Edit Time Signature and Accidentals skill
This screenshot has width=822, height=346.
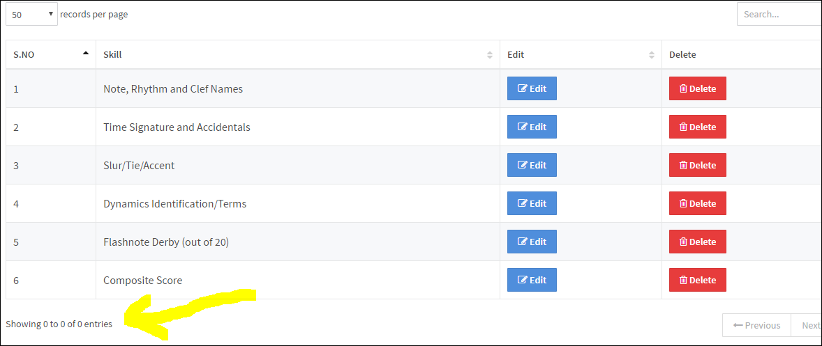pyautogui.click(x=532, y=127)
